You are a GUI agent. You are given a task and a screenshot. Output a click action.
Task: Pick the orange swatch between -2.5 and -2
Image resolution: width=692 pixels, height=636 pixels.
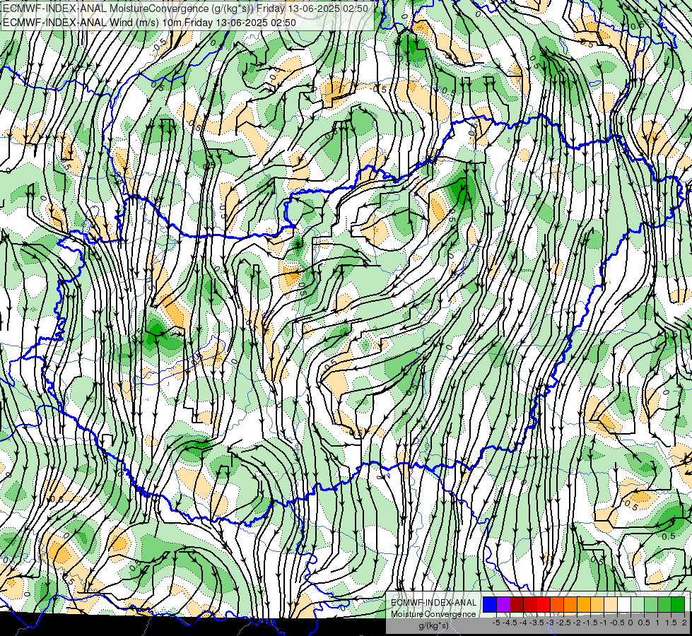tap(570, 605)
